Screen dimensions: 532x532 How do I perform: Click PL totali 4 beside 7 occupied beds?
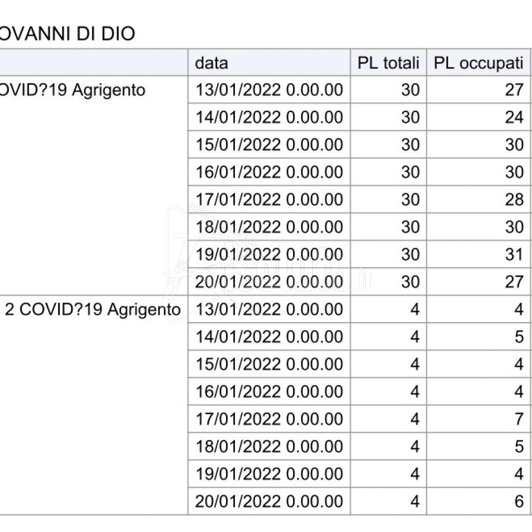(414, 419)
